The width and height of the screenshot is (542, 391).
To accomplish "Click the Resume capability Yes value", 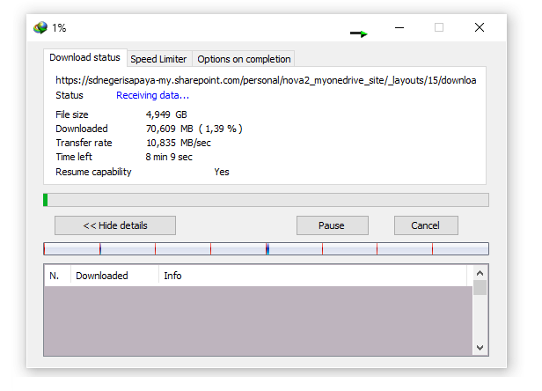I will click(x=222, y=172).
